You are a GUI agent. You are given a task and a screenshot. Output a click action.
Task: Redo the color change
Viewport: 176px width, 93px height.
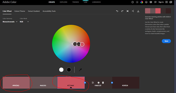point(122,11)
